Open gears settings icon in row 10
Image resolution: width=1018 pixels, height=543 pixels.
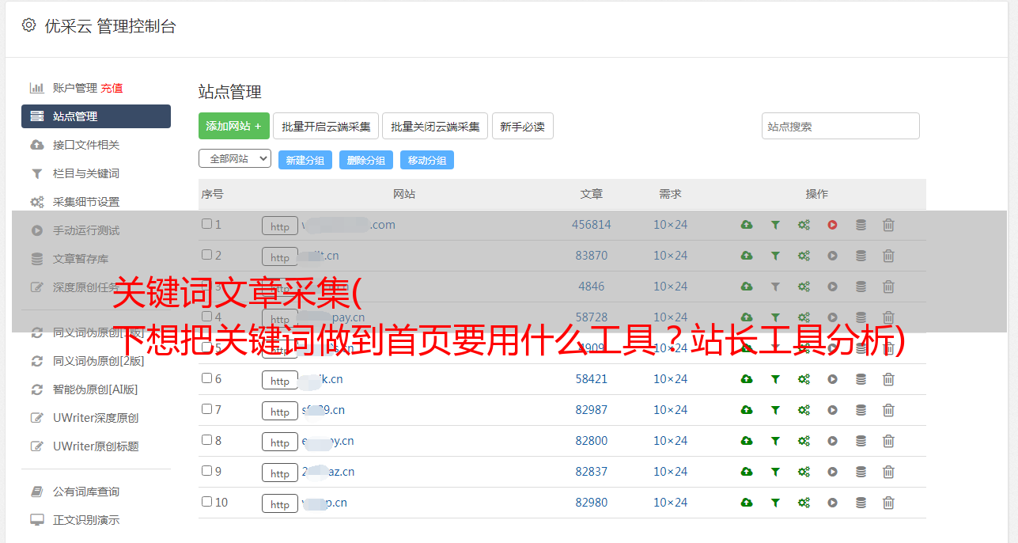[804, 503]
